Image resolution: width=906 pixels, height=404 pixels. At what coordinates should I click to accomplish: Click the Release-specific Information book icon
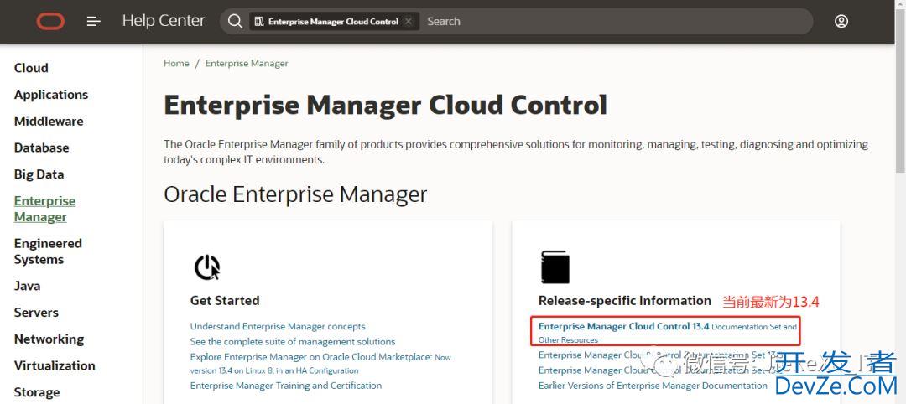click(555, 267)
